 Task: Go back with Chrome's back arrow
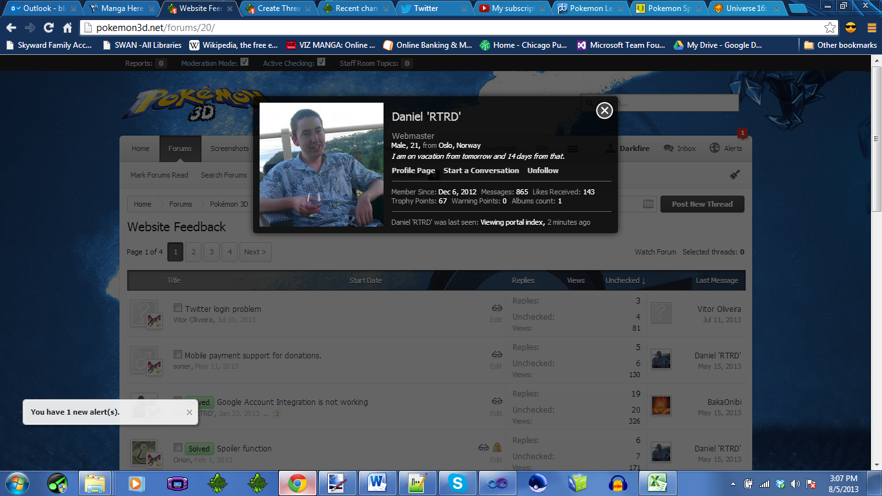point(12,28)
